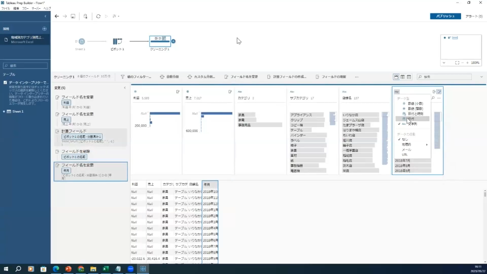Click plus icon after クリーニング1 step

pyautogui.click(x=173, y=41)
